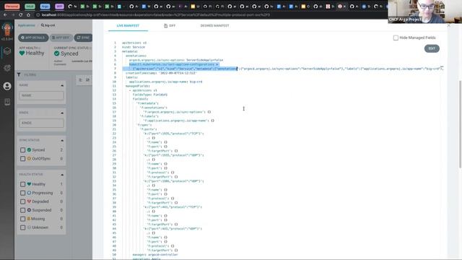Click the creationTimestamp manifest line
462x260 pixels.
161,73
